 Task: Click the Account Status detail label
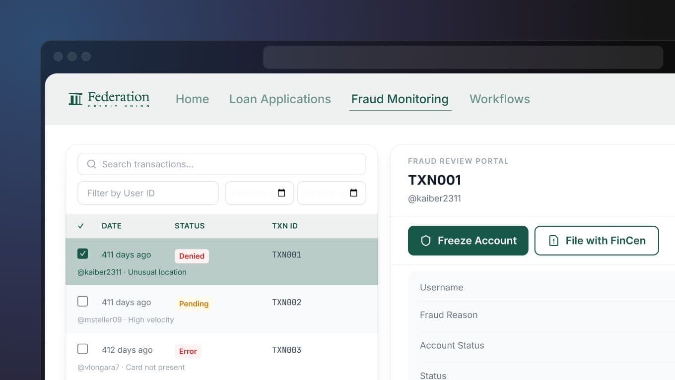coord(452,345)
